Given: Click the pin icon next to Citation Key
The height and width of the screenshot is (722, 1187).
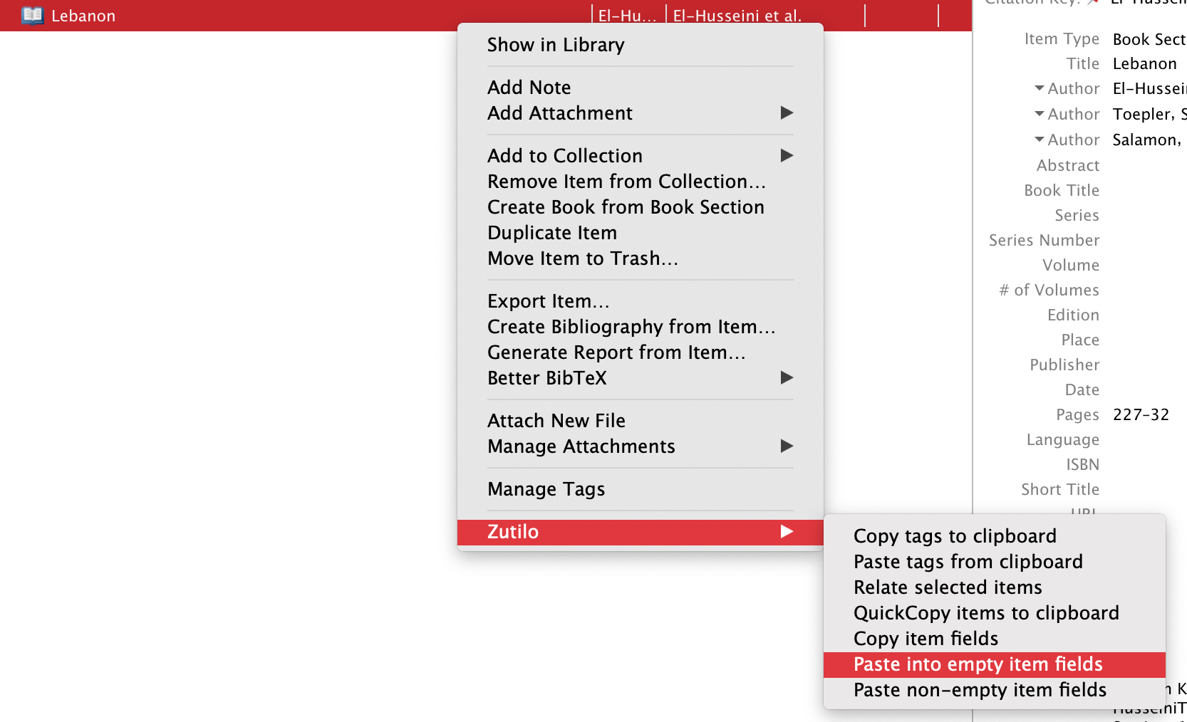Looking at the screenshot, I should tap(1093, 3).
